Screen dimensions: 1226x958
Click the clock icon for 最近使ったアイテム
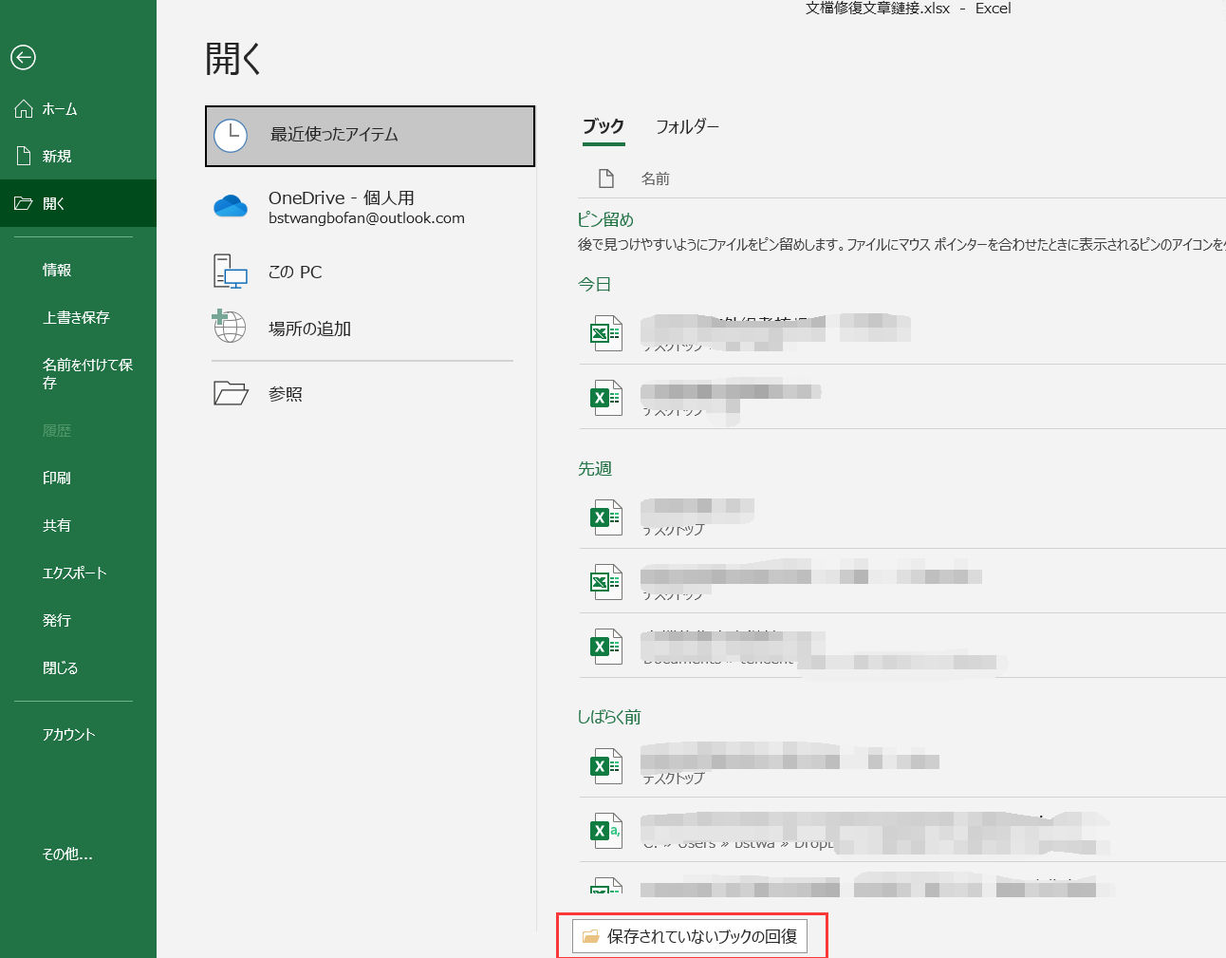pos(231,136)
